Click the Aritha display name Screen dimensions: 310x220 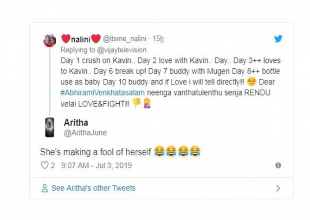tap(77, 123)
